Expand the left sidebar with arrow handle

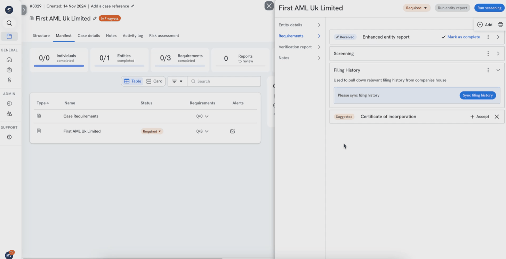[24, 9]
